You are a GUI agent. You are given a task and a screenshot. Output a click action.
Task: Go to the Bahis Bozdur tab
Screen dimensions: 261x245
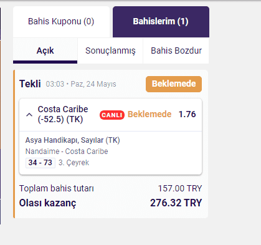[176, 50]
